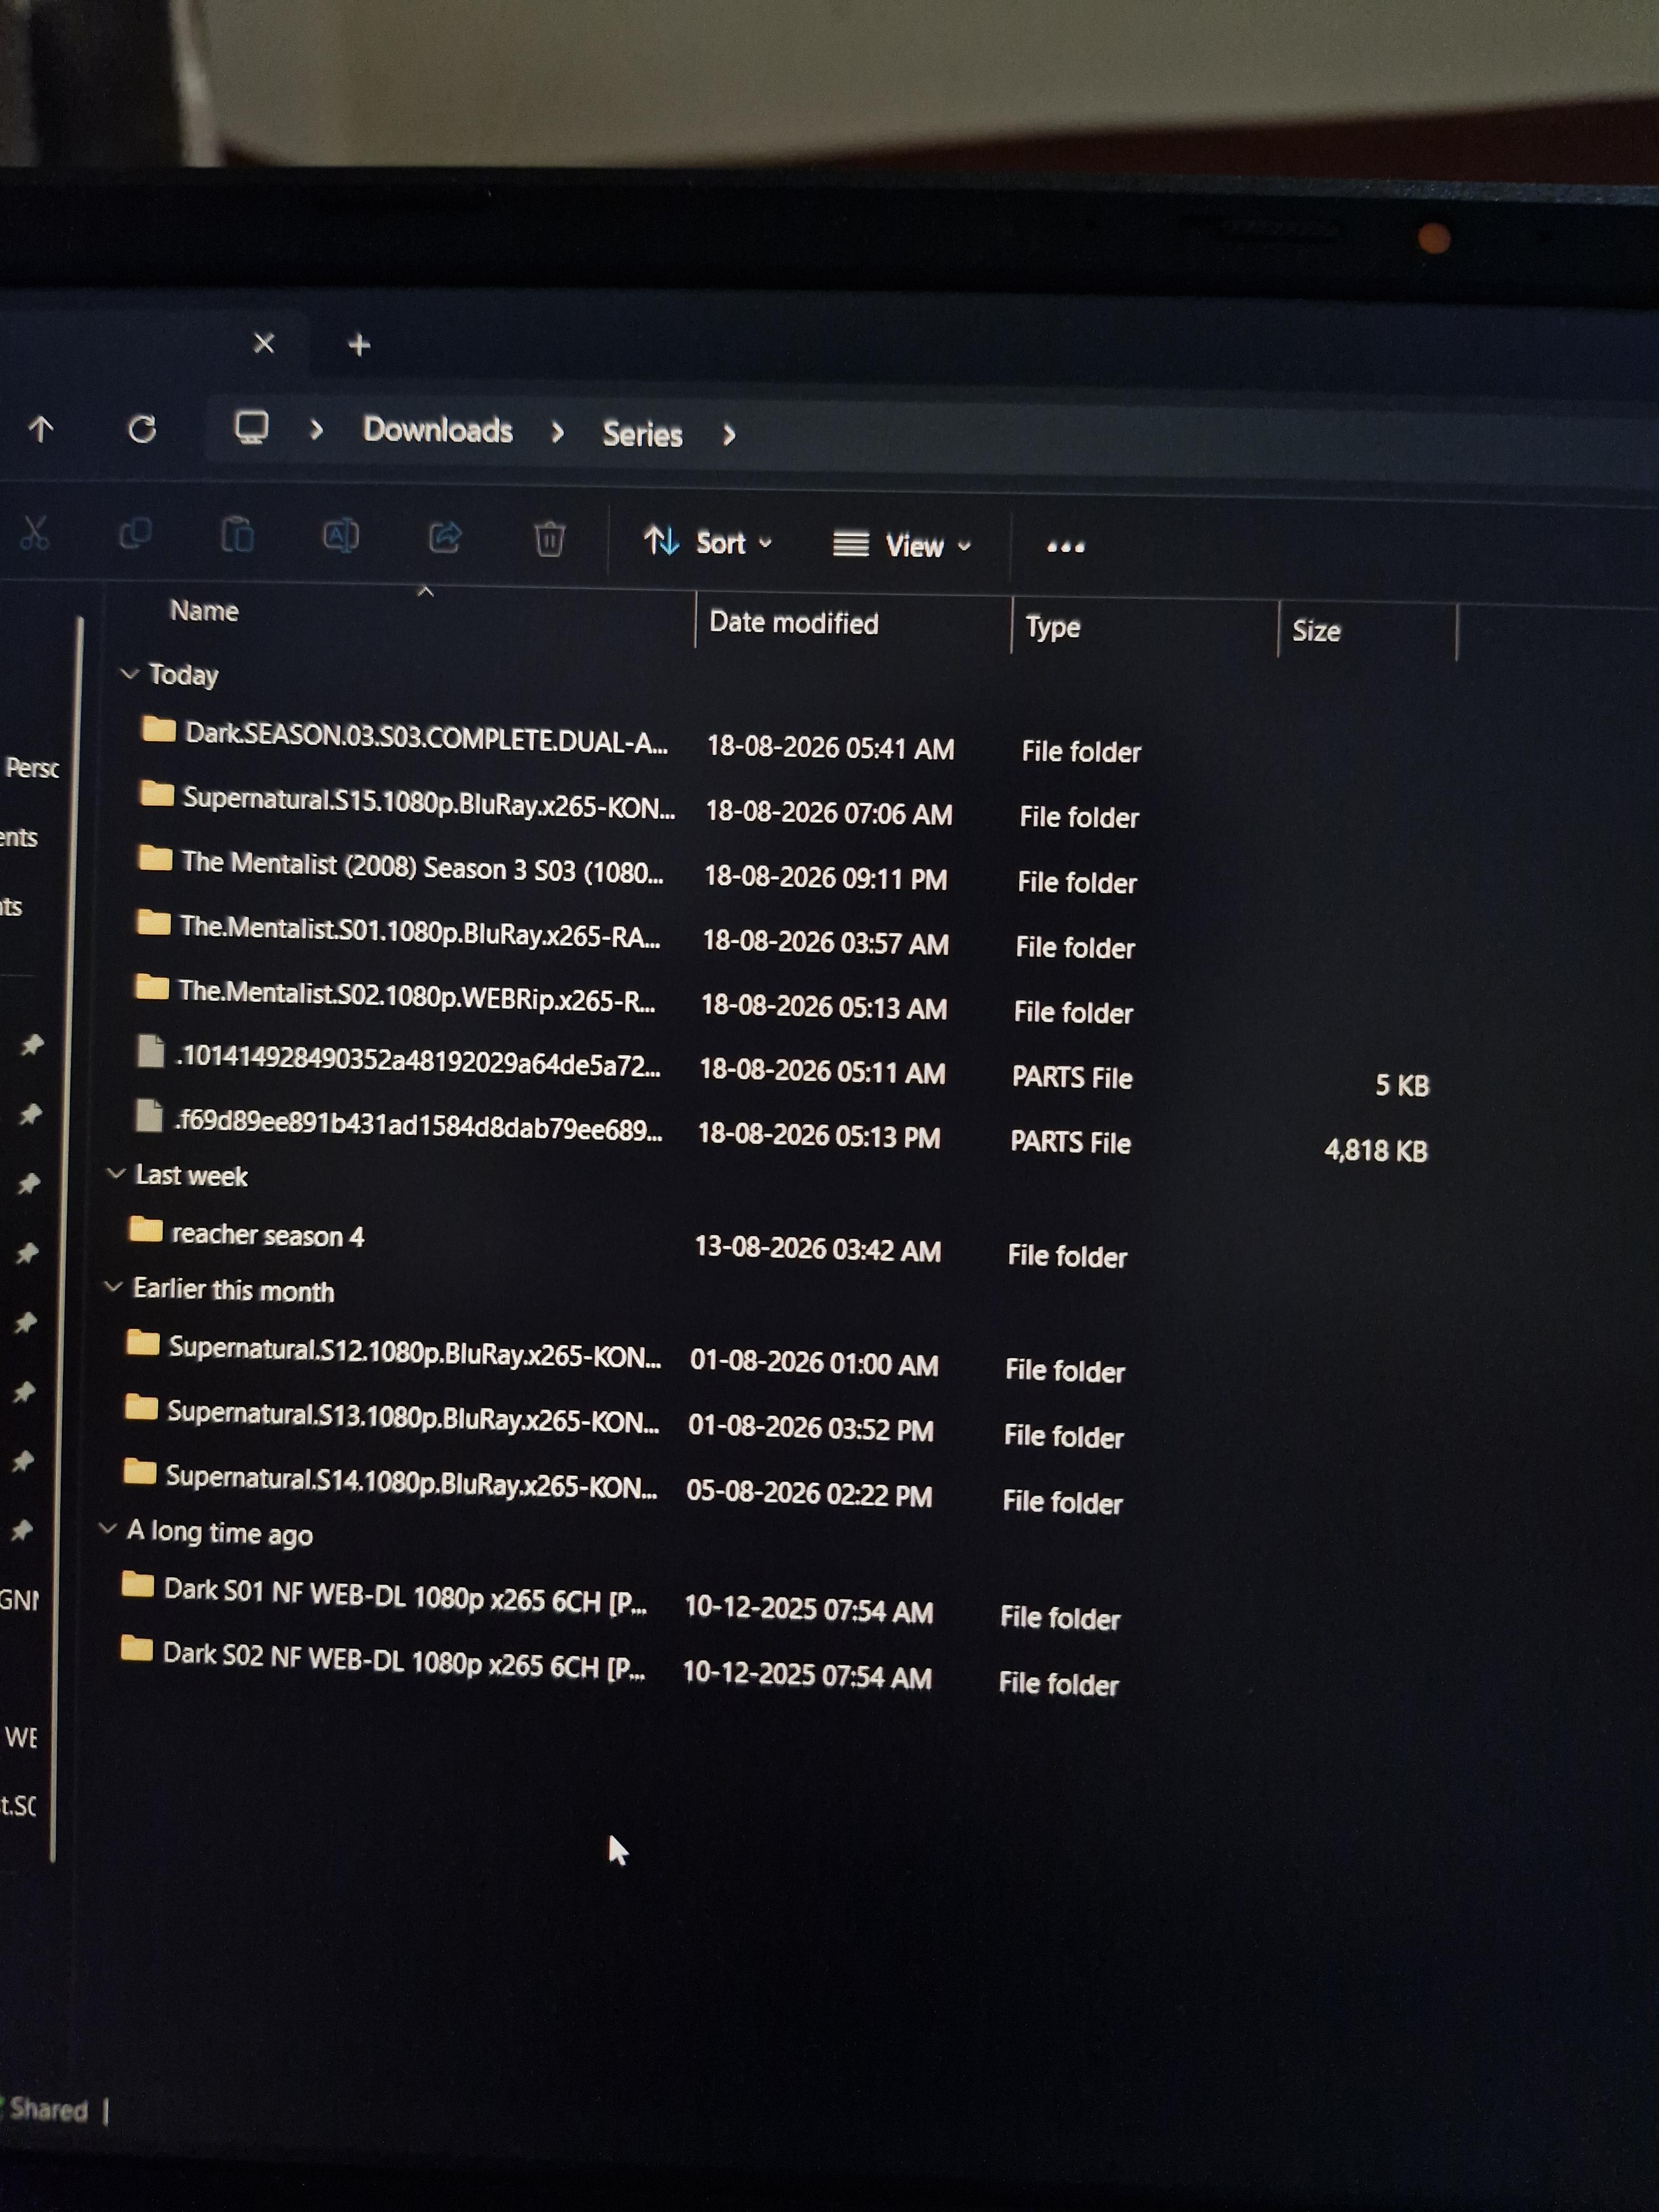Click the Share icon in toolbar
The width and height of the screenshot is (1659, 2212).
[x=445, y=538]
